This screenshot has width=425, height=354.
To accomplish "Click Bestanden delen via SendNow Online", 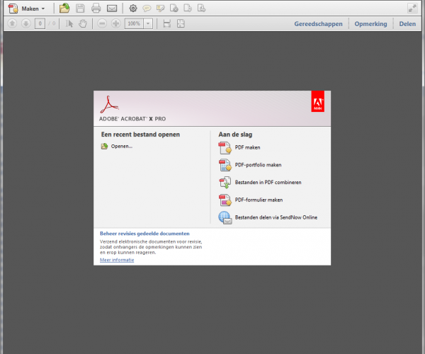I will [x=276, y=217].
